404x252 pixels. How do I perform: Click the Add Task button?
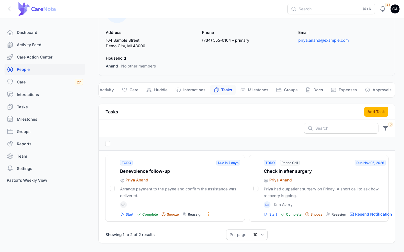(376, 112)
